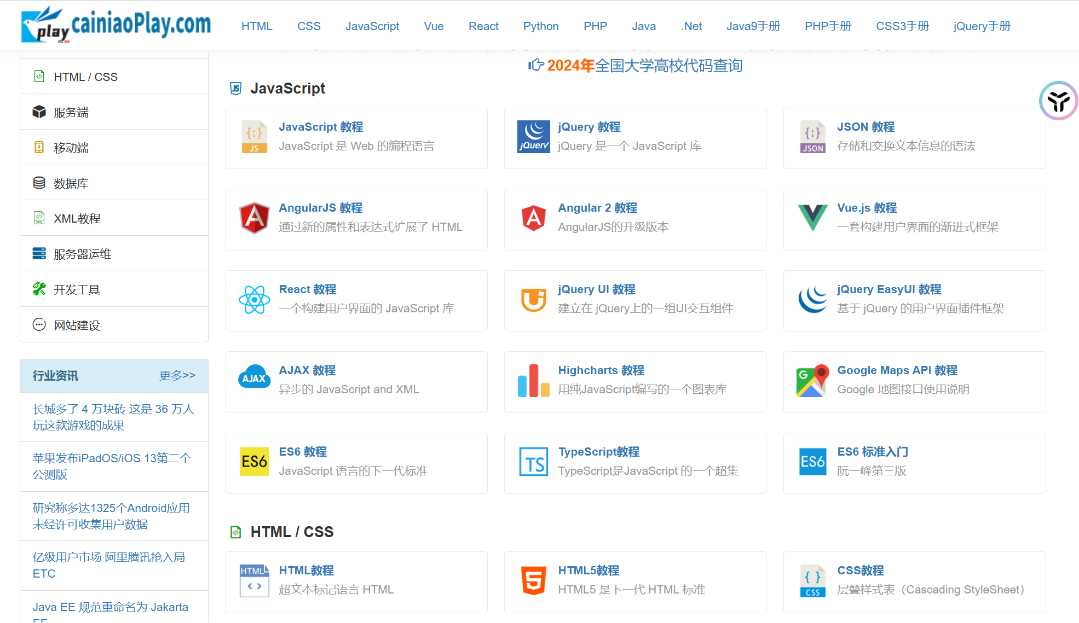This screenshot has width=1079, height=623.
Task: Click the React atom logo icon
Action: (254, 299)
